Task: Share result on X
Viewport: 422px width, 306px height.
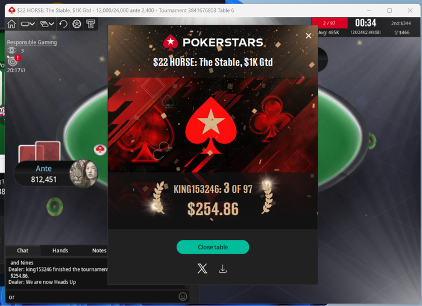Action: (x=203, y=269)
